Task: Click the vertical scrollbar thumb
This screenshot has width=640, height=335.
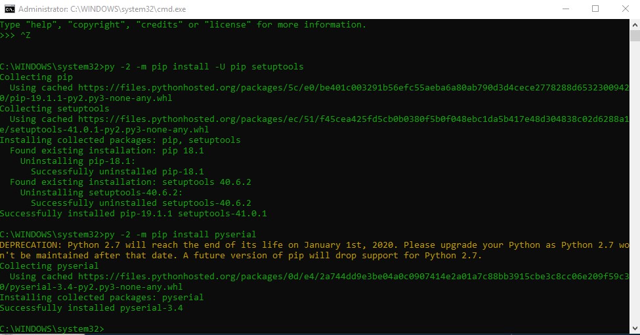Action: (635, 36)
